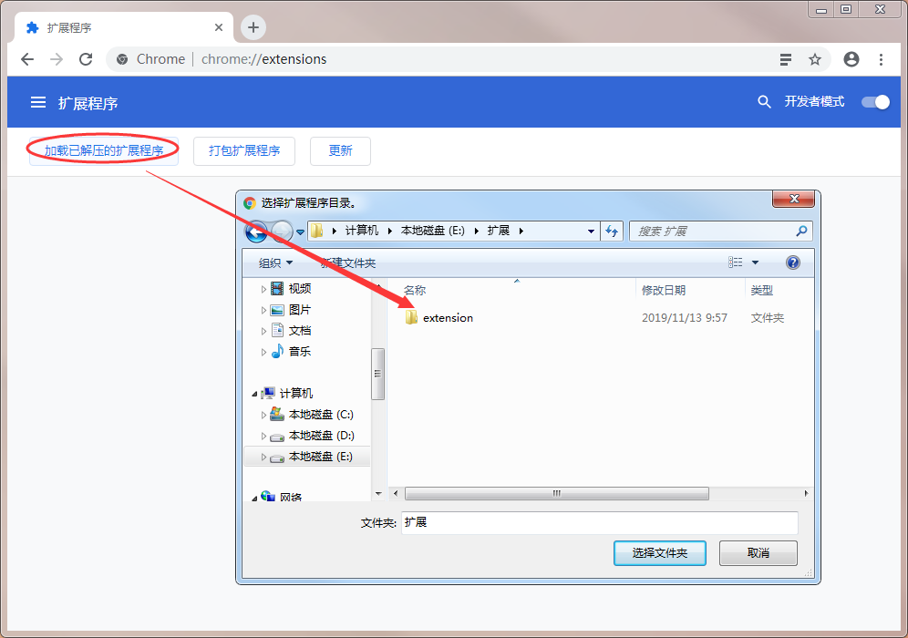Sort by 修改日期 column header
The height and width of the screenshot is (638, 908).
(664, 291)
